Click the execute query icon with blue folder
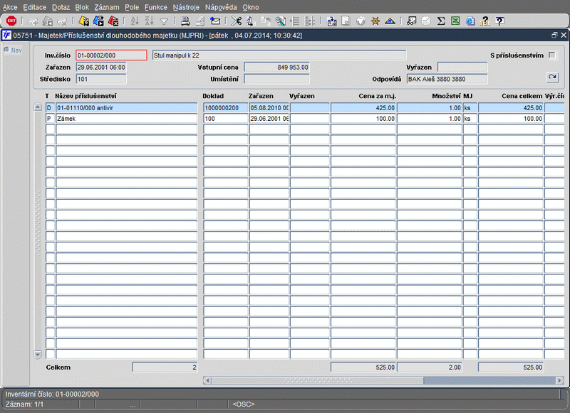 [98, 21]
